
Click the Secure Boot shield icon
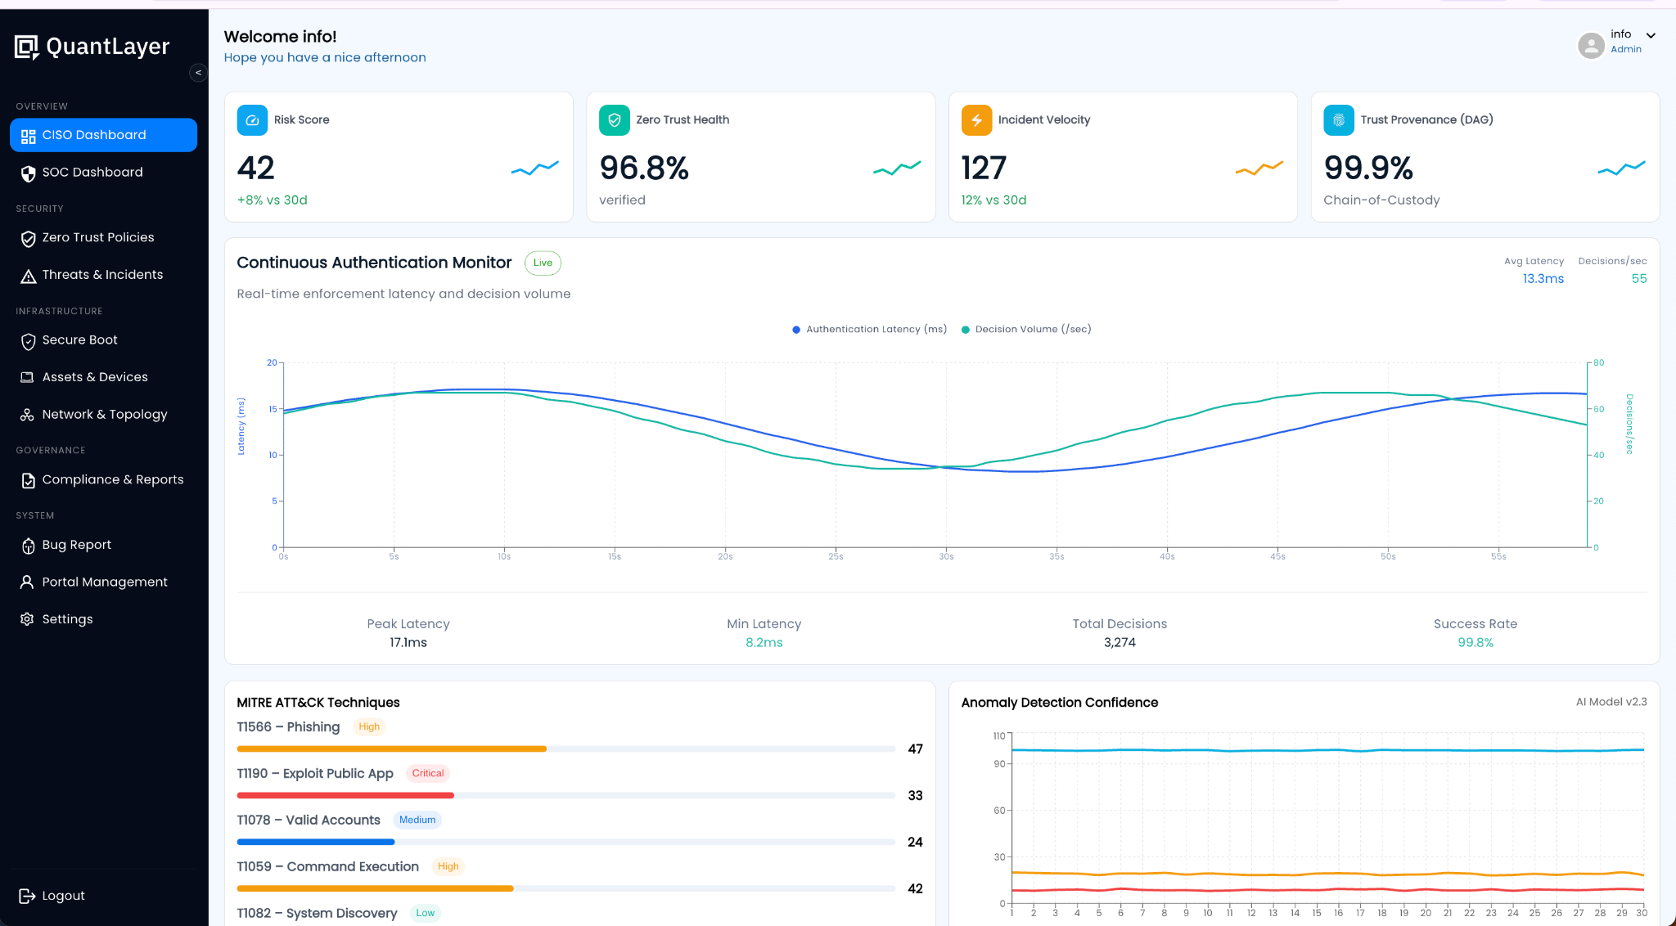tap(27, 340)
